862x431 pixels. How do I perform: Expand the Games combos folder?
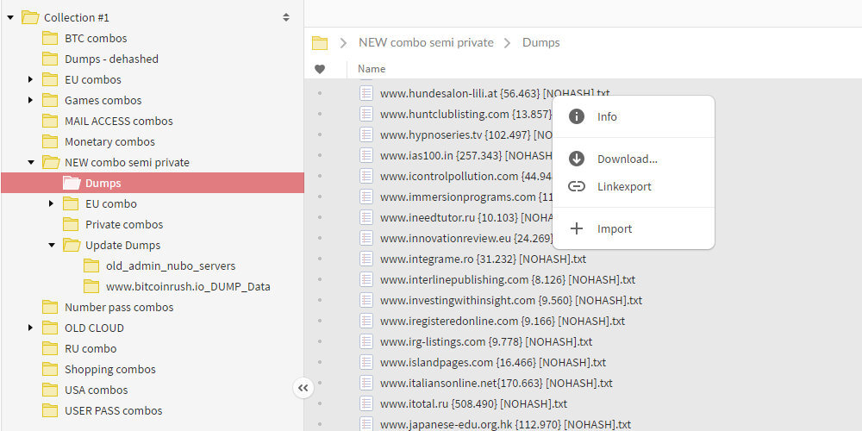tap(31, 100)
